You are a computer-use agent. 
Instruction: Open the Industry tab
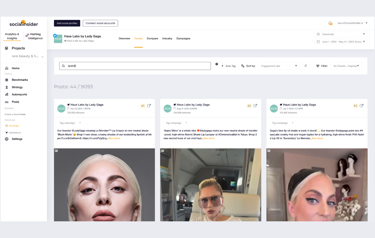[167, 38]
